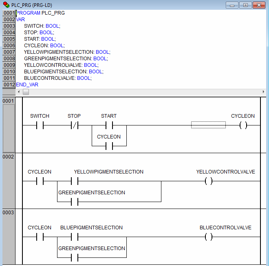Click the BLUECONTROLVALVE label above its coil
Image resolution: width=269 pixels, height=266 pixels.
(x=226, y=228)
